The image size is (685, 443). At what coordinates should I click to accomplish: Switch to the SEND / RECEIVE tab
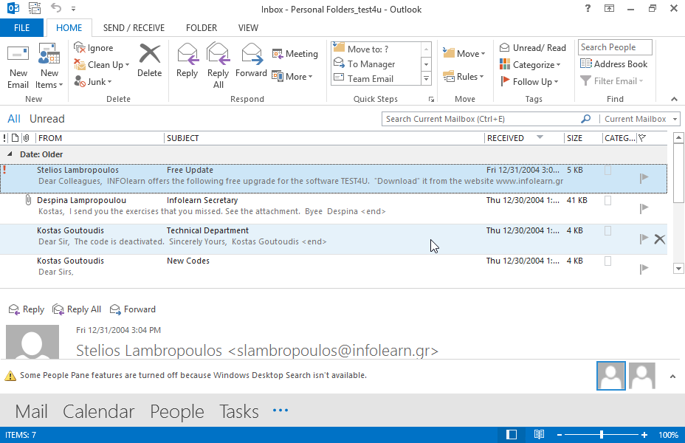point(134,28)
